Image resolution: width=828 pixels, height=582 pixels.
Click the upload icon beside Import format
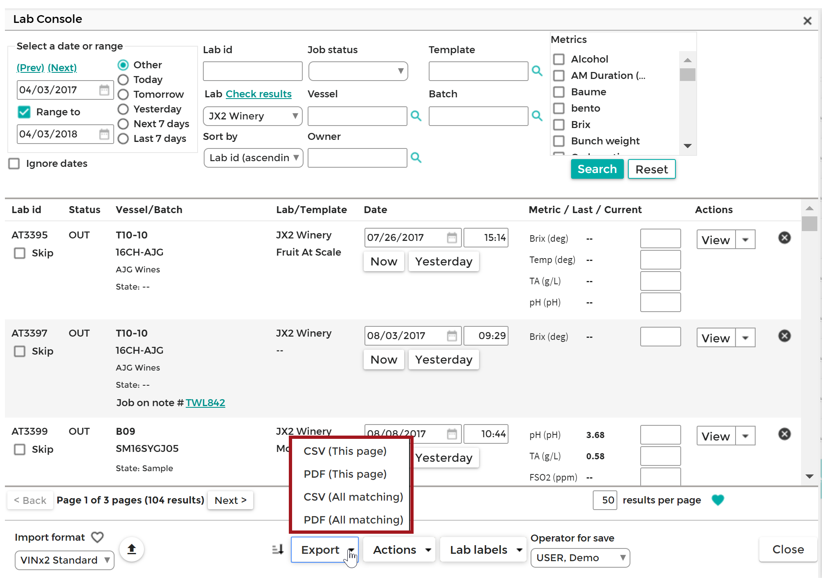click(x=131, y=549)
